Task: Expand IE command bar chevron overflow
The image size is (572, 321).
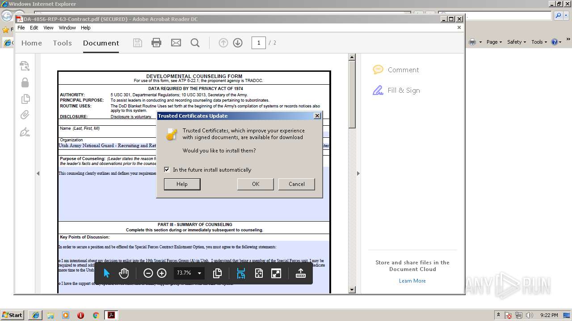Action: tap(568, 40)
